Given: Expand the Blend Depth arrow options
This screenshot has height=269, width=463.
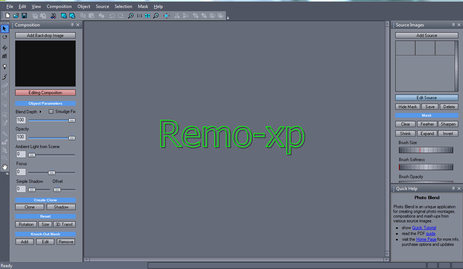Looking at the screenshot, I should click(x=41, y=112).
